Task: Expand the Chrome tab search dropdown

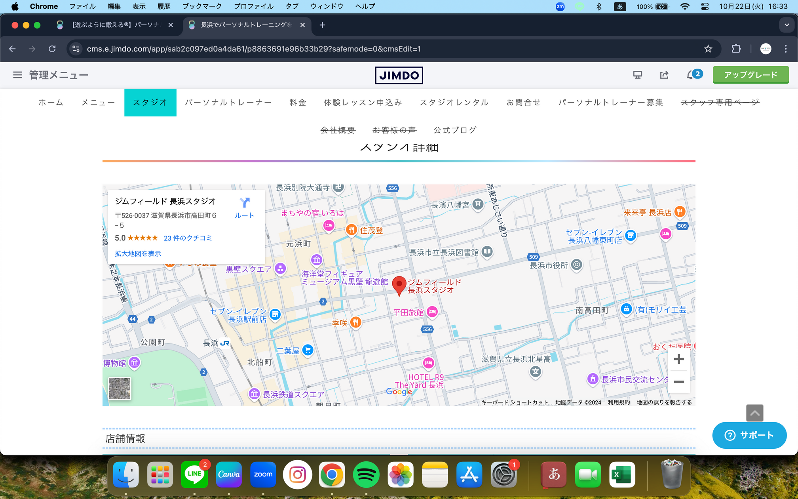Action: point(787,25)
